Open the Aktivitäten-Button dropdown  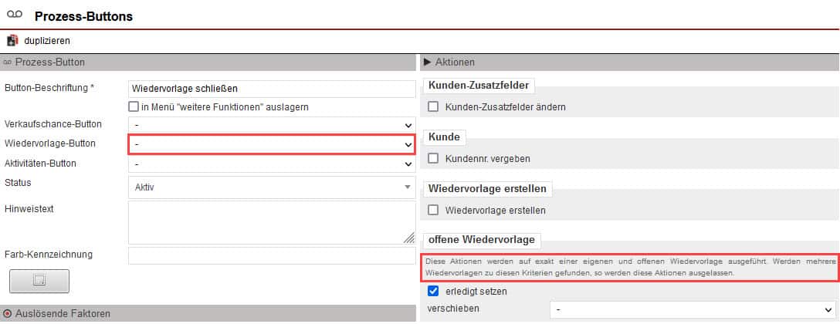click(272, 164)
